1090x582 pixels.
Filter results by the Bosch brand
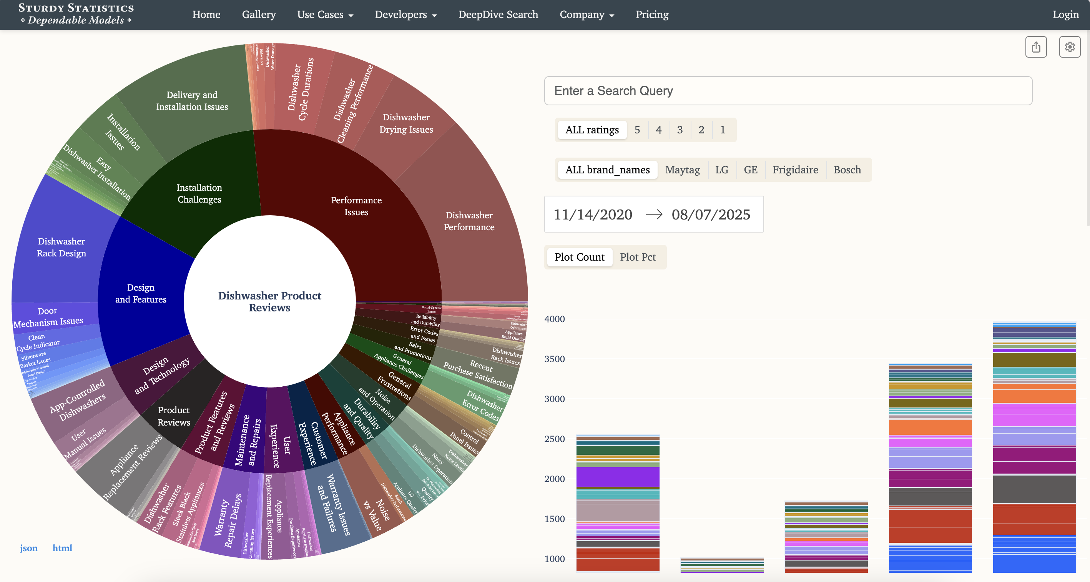pos(847,169)
